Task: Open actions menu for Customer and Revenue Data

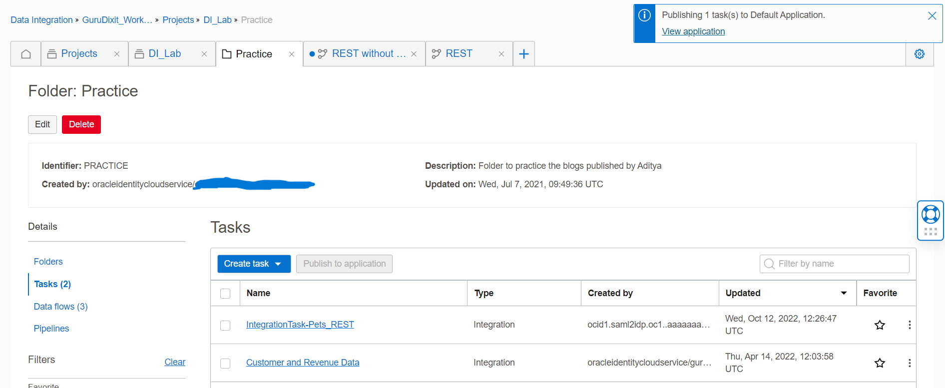Action: (909, 363)
